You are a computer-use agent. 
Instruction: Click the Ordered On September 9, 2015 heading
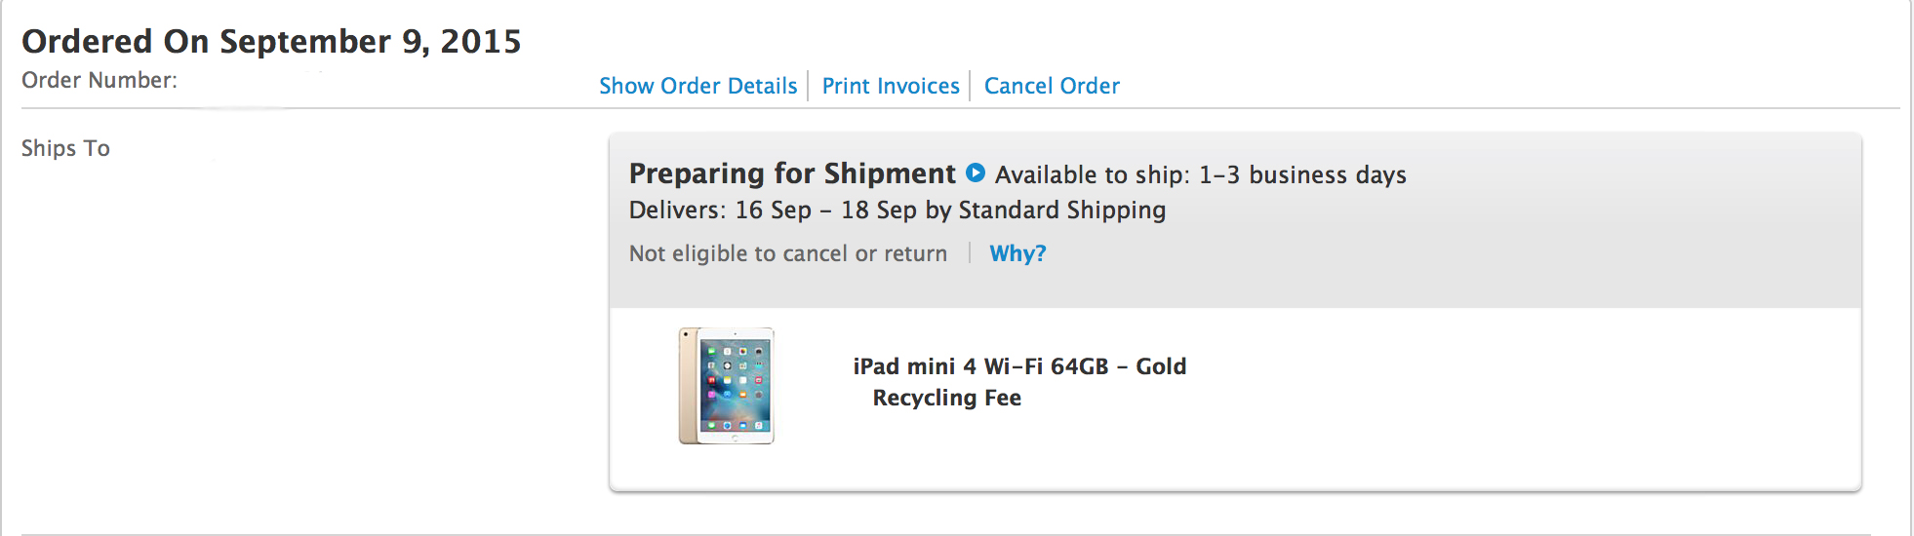(x=271, y=41)
